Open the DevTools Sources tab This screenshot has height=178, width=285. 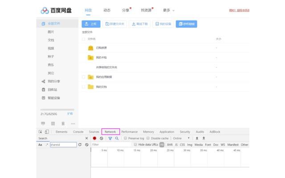[94, 132]
